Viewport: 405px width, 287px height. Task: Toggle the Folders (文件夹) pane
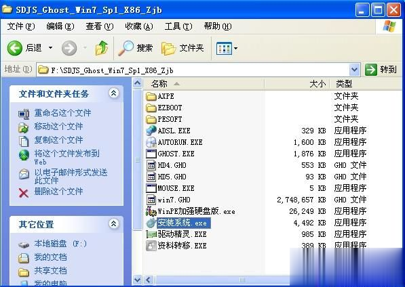[182, 48]
